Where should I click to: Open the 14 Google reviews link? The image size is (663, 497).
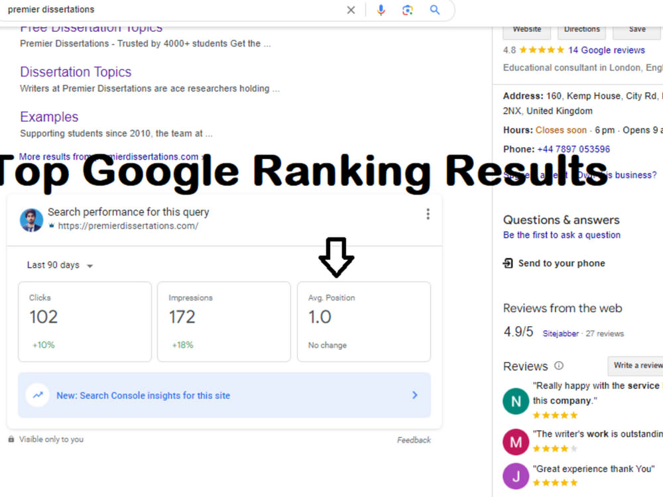[607, 50]
